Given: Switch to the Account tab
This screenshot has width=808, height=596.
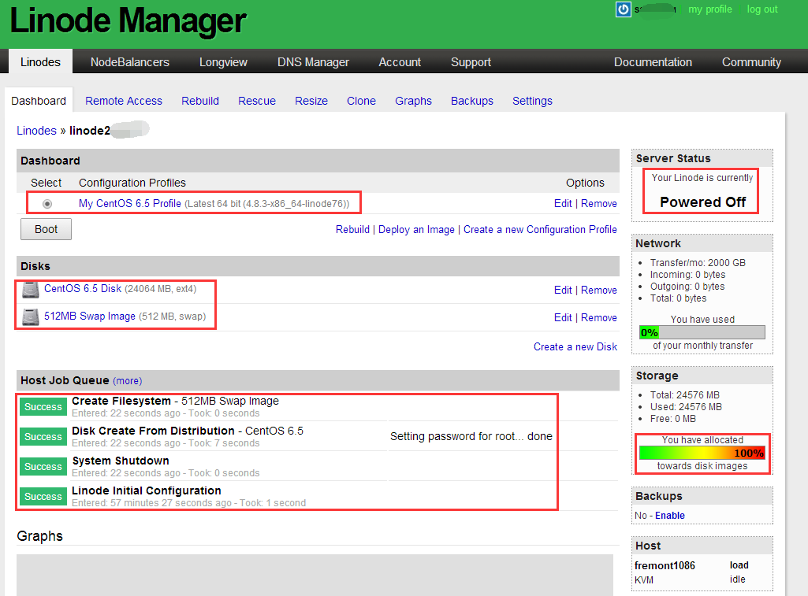Looking at the screenshot, I should pyautogui.click(x=400, y=62).
